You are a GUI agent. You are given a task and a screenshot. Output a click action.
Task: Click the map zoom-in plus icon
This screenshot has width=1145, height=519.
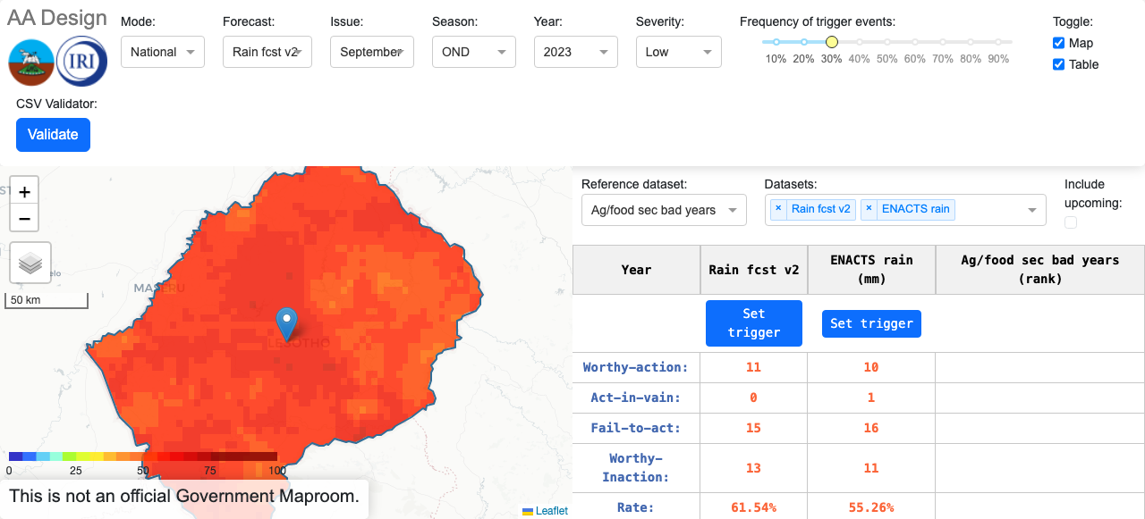(x=24, y=190)
